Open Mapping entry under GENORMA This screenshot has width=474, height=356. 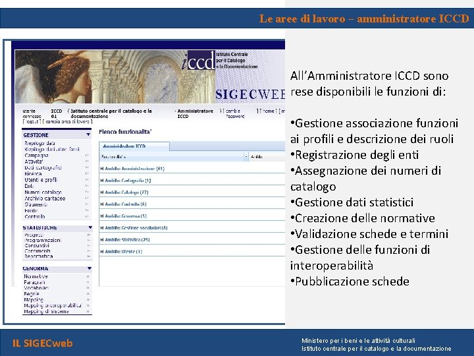34,300
